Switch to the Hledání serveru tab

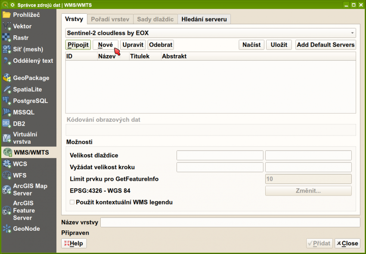(204, 19)
